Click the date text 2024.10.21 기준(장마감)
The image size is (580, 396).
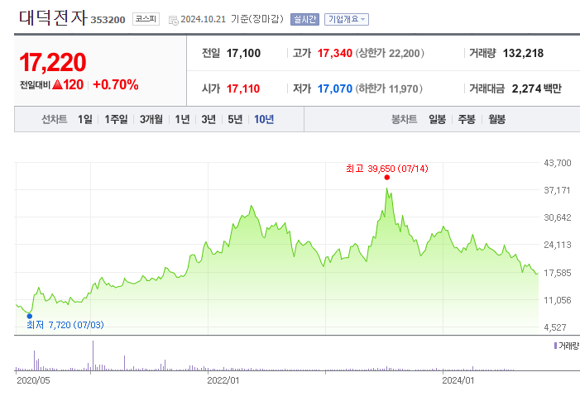(232, 19)
